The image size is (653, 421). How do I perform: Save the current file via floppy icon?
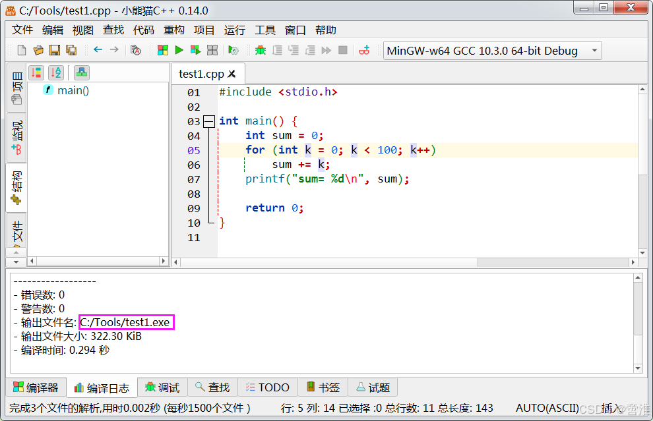(x=55, y=50)
